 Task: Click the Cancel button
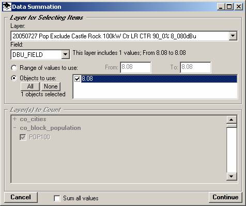tap(21, 197)
